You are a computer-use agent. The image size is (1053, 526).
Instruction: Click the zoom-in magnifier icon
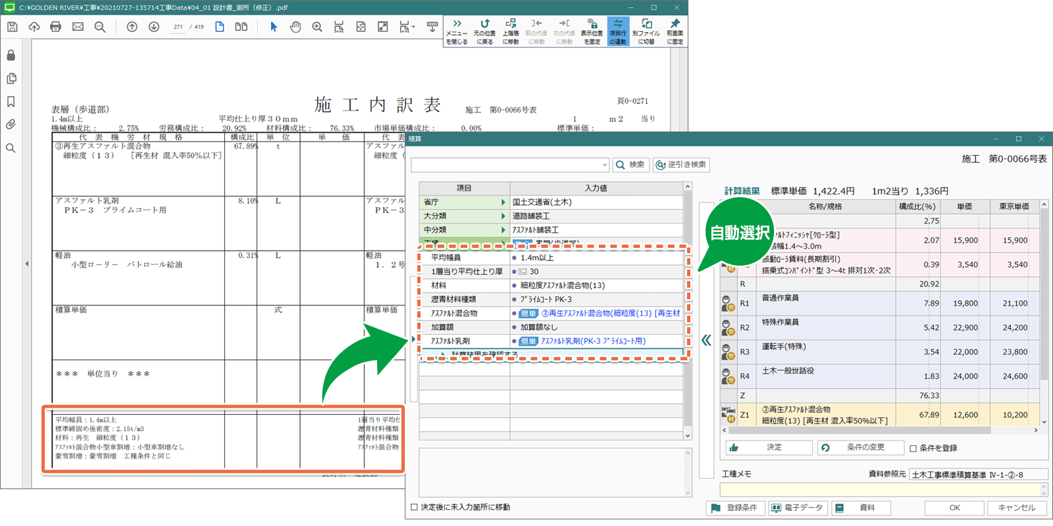pyautogui.click(x=317, y=27)
